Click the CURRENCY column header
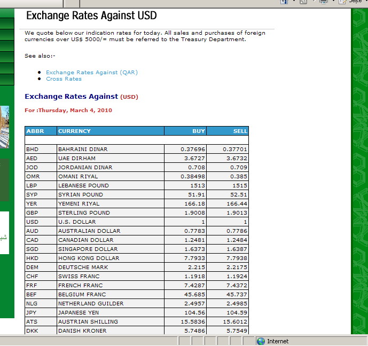Viewport: 368px width, 346px height. point(74,131)
